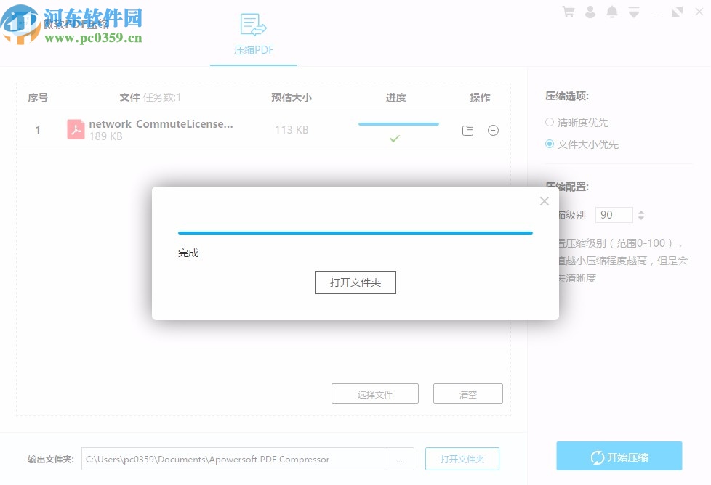This screenshot has height=485, width=711.
Task: Click the output folder path input field
Action: 233,459
